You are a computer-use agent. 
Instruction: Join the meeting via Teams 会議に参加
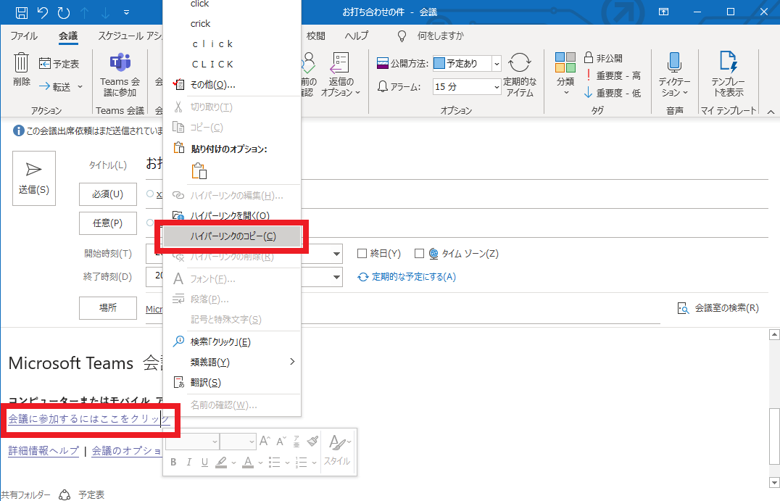pos(120,75)
